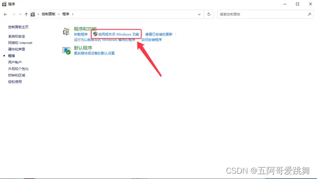Close the 程序 window
This screenshot has height=179, width=317.
(x=310, y=4)
